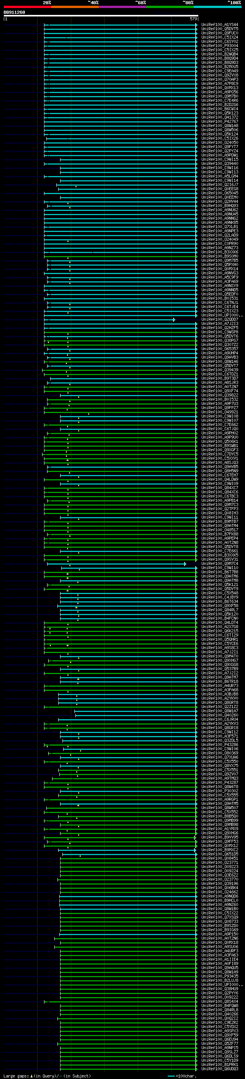Image resolution: width=245 pixels, height=1079 pixels.
Task: Click the UniRef100_B9HQ93 label
Action: 219,206
